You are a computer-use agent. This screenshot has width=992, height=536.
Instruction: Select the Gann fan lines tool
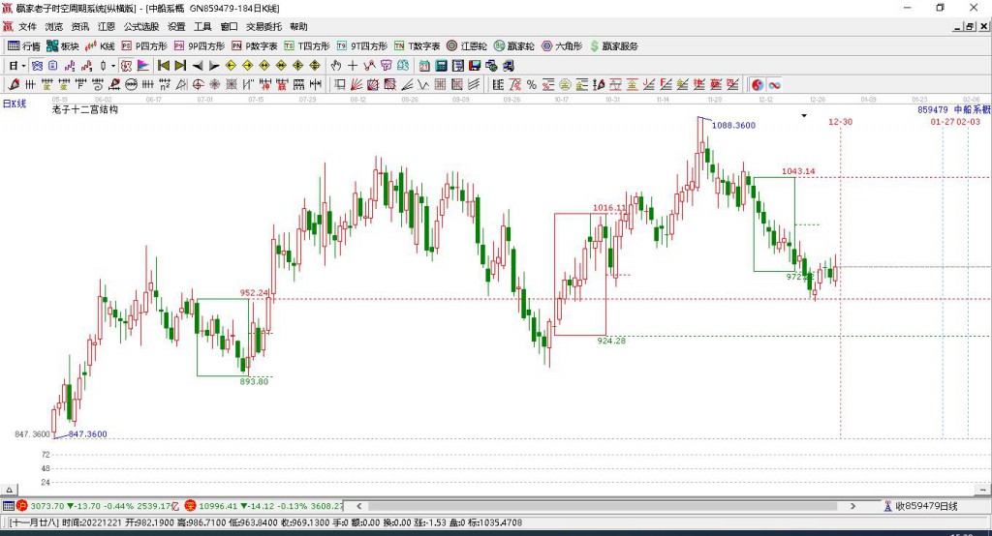[356, 85]
